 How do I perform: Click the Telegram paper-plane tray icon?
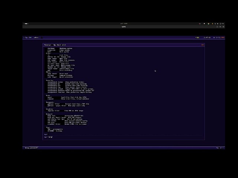click(x=204, y=24)
